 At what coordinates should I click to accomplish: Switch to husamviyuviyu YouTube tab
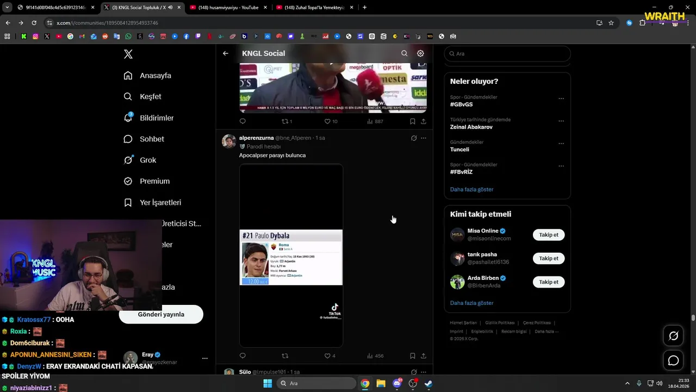pyautogui.click(x=228, y=8)
